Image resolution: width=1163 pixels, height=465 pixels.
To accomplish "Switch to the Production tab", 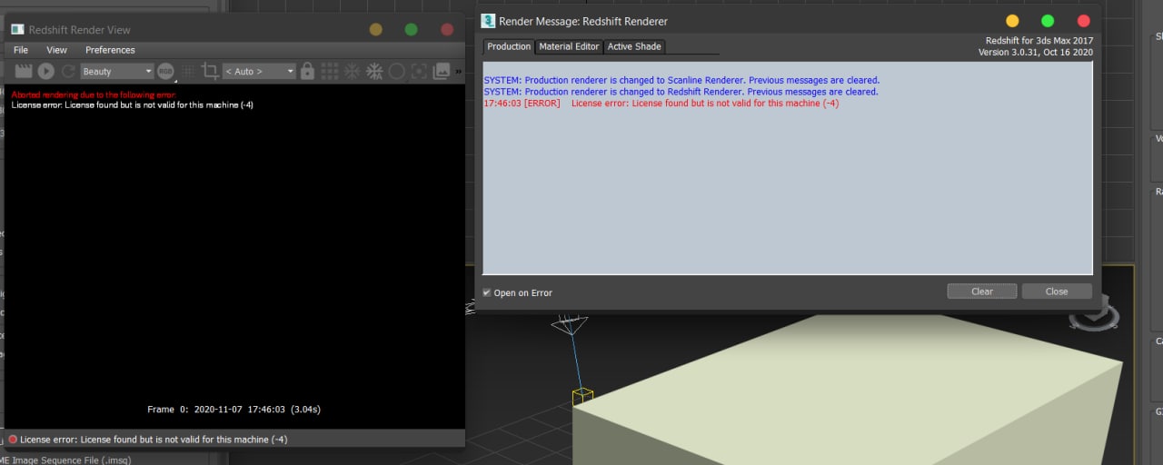I will pyautogui.click(x=509, y=46).
